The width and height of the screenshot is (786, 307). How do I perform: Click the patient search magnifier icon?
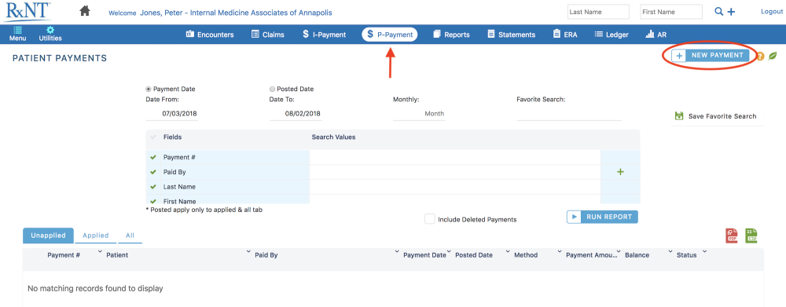click(x=719, y=12)
